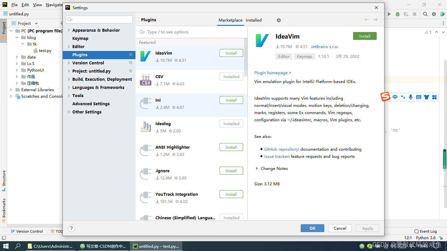Open the Structure tool window

(4, 180)
